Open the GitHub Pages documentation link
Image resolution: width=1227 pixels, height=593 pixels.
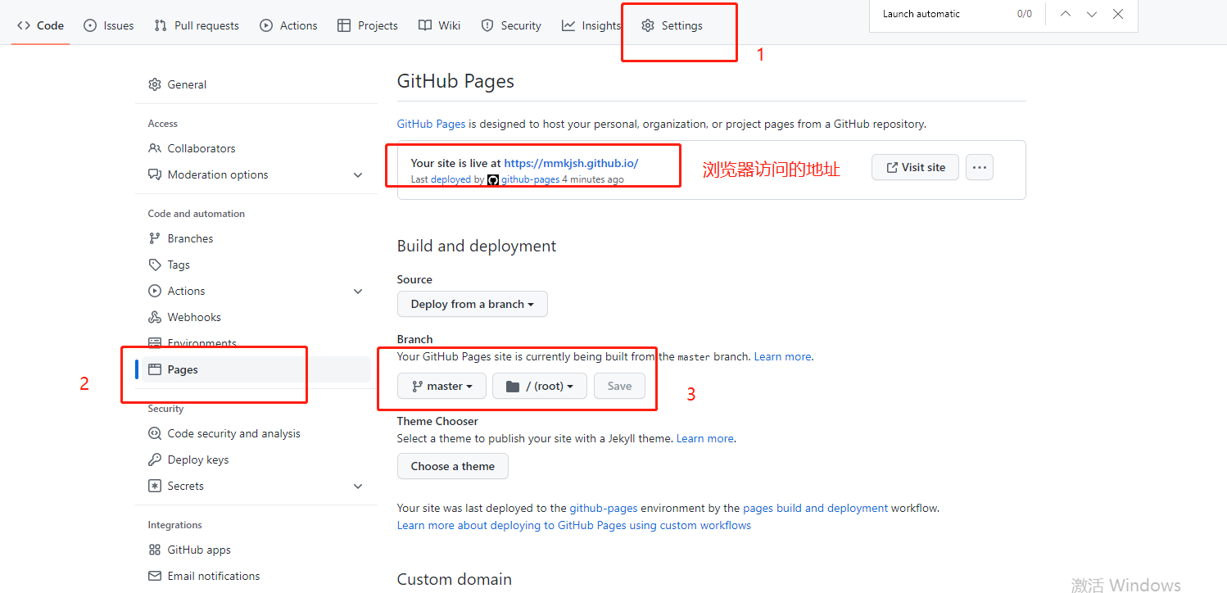point(431,124)
